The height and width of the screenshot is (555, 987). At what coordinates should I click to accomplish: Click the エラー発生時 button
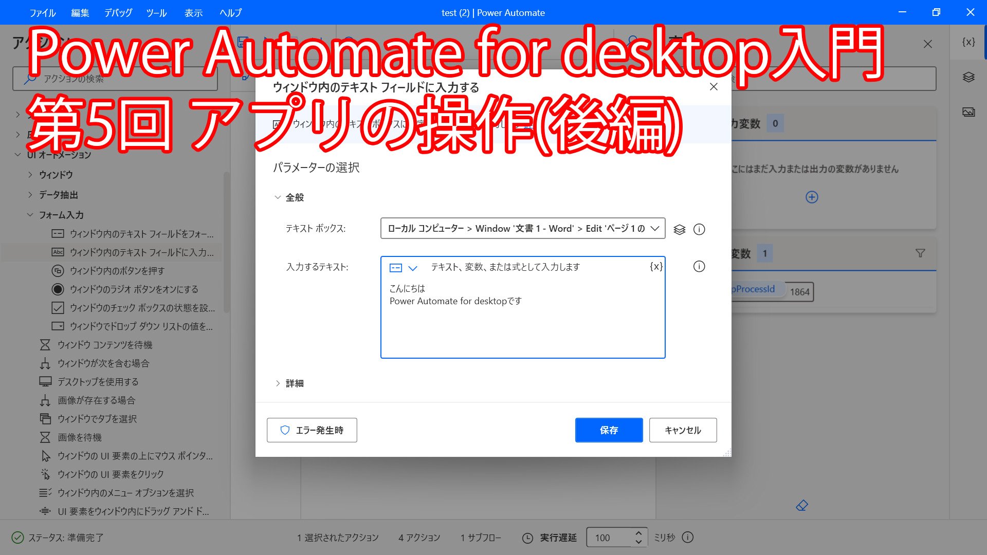coord(312,430)
